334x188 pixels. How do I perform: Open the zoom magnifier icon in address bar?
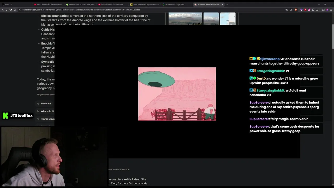(x=287, y=10)
